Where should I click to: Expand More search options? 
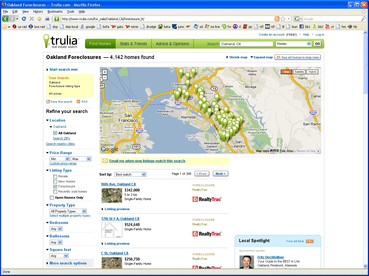point(68,263)
